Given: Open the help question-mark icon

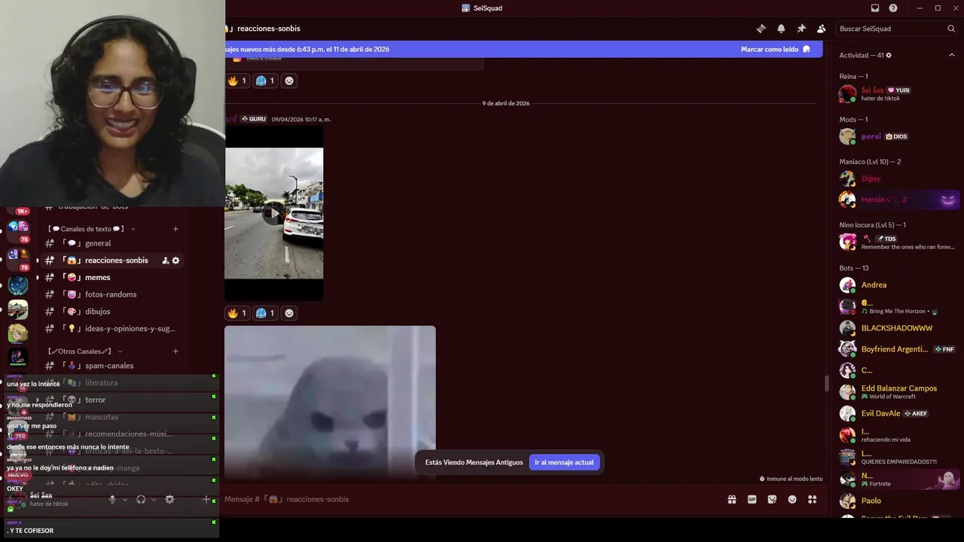Looking at the screenshot, I should (x=893, y=8).
